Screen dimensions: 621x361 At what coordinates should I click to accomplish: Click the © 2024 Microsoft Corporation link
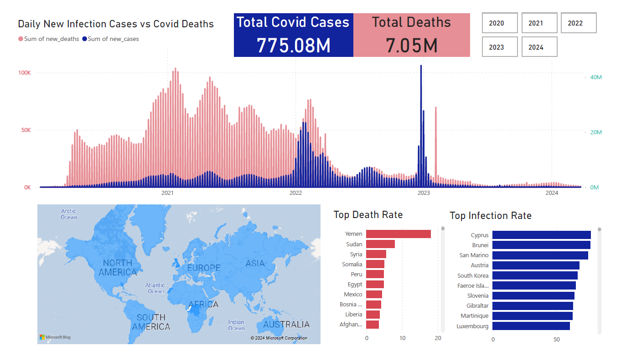point(279,338)
